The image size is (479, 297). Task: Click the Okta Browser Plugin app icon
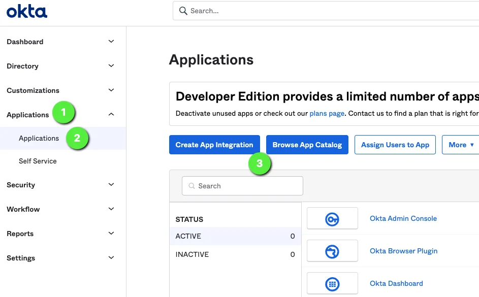click(332, 251)
